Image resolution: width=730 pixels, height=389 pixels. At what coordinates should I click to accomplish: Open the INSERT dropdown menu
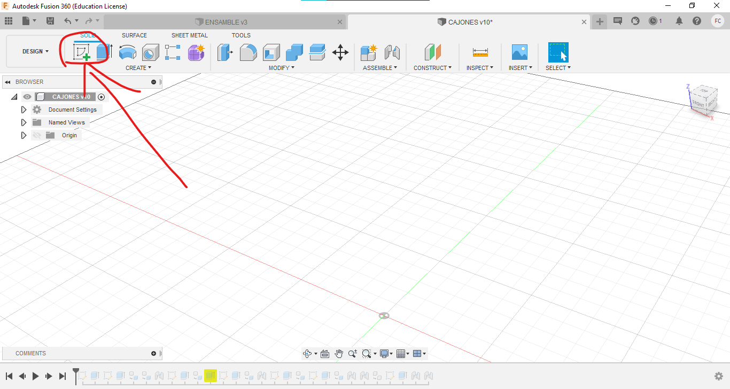tap(521, 68)
